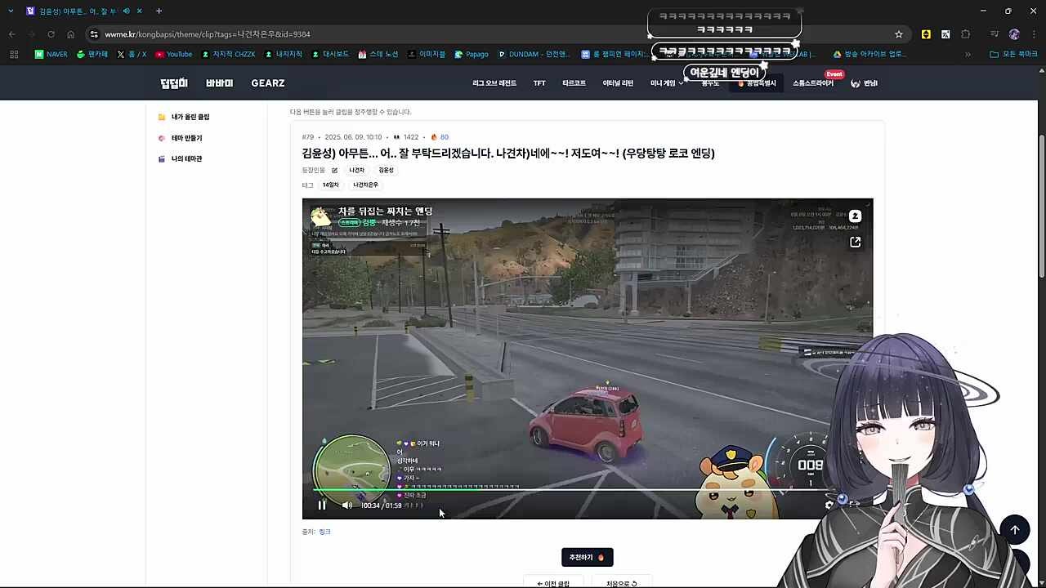The width and height of the screenshot is (1046, 588).
Task: Click the 처음으로 button
Action: tap(621, 583)
